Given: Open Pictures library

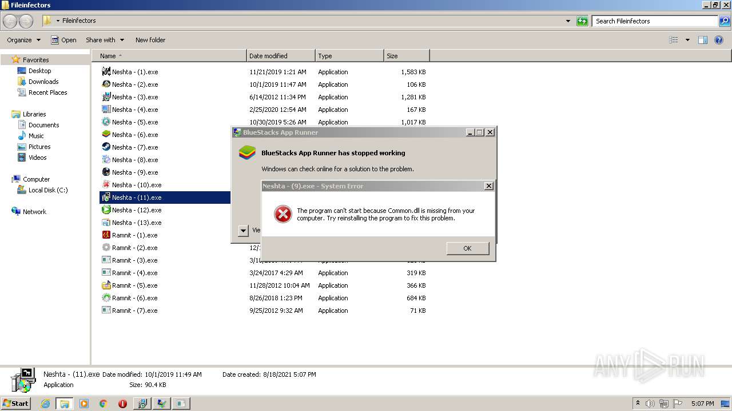Looking at the screenshot, I should [39, 147].
